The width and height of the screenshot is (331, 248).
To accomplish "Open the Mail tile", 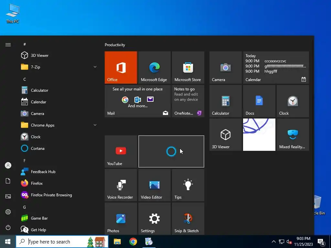I will pos(138,101).
